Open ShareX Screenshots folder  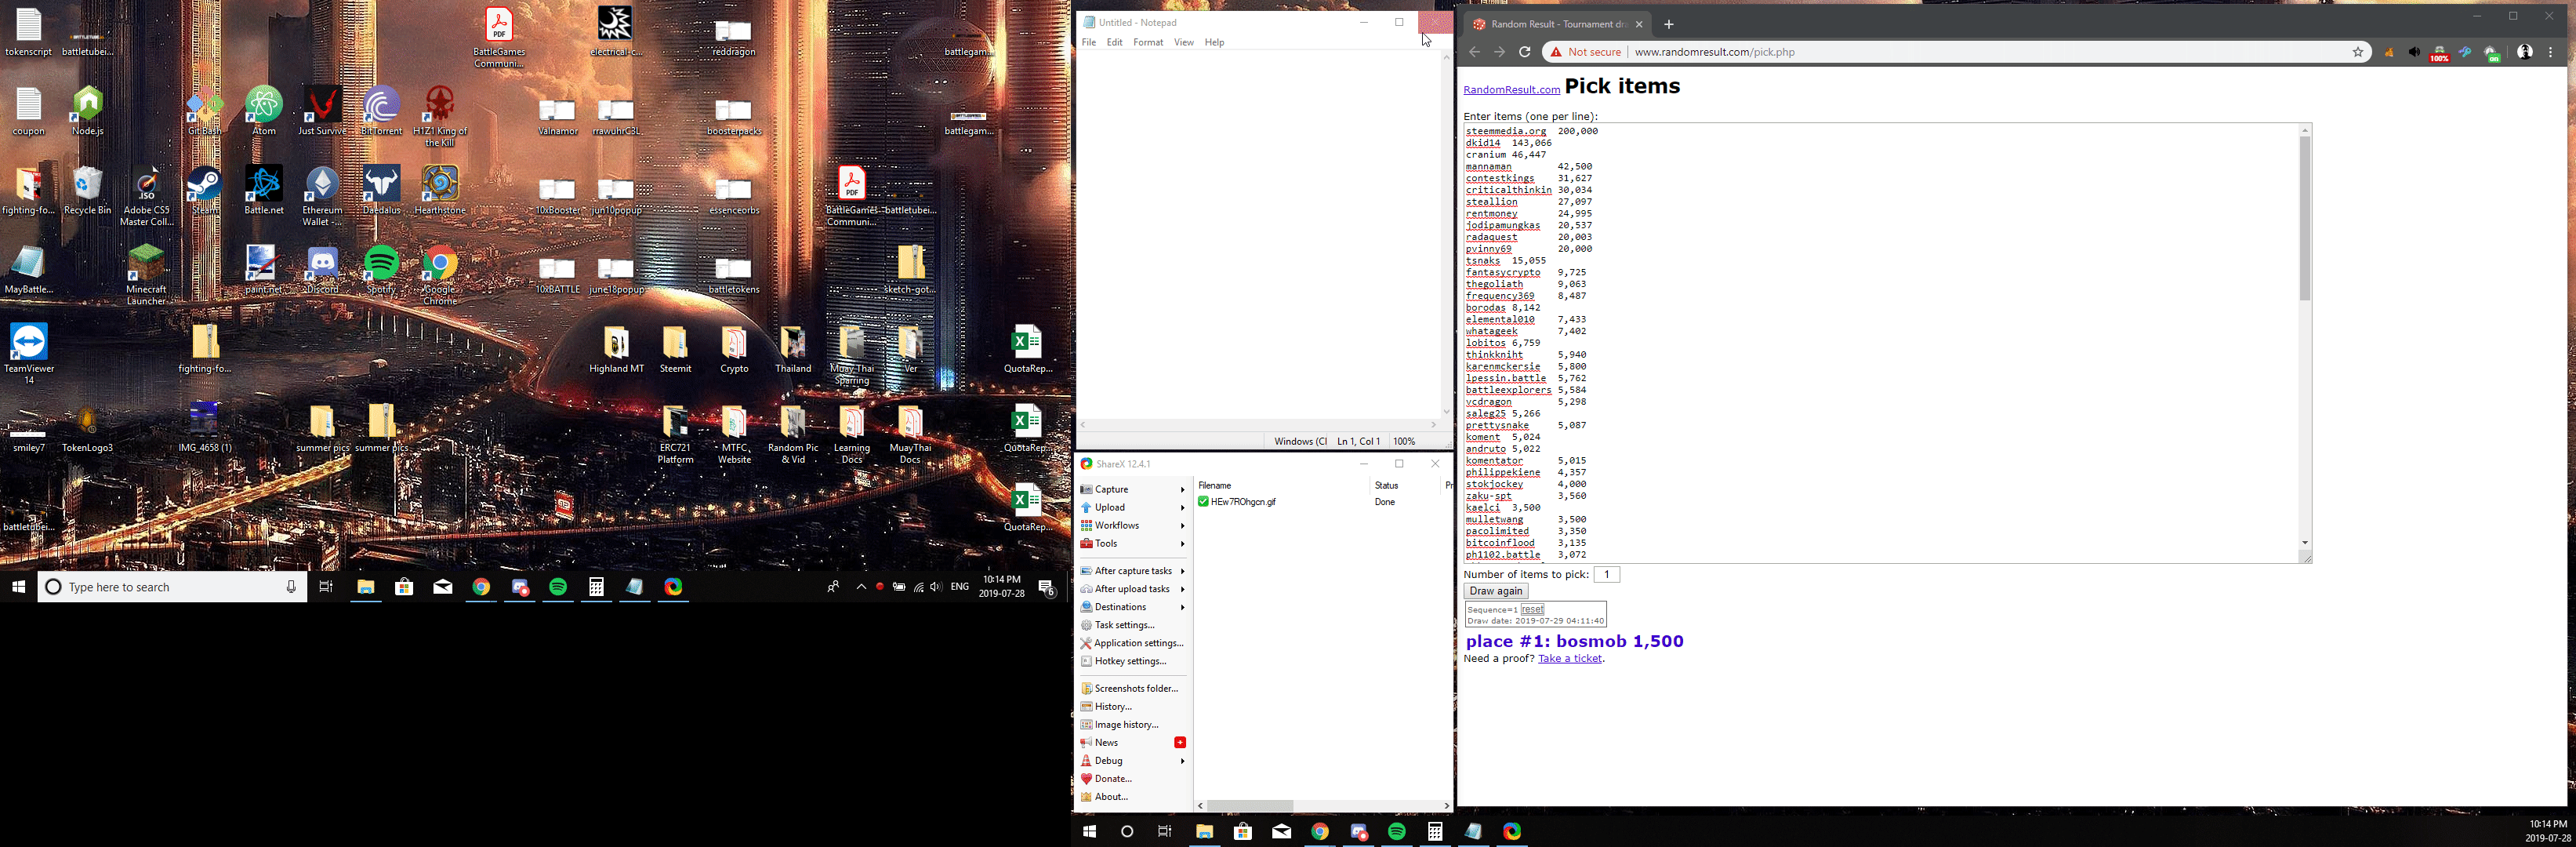pyautogui.click(x=1136, y=688)
